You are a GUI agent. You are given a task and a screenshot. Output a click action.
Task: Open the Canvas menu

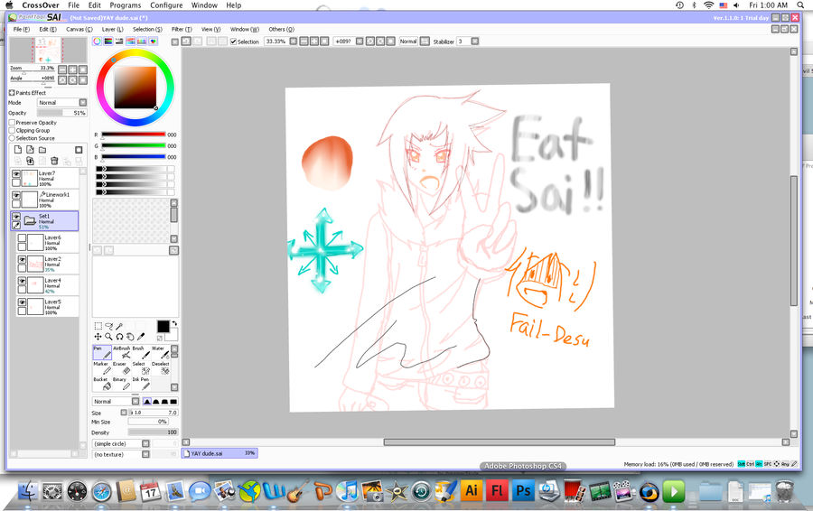click(x=79, y=30)
